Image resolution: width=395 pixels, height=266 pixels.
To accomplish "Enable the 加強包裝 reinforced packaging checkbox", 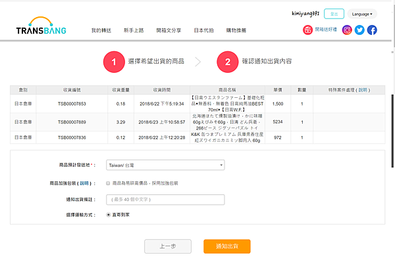I will tap(109, 183).
